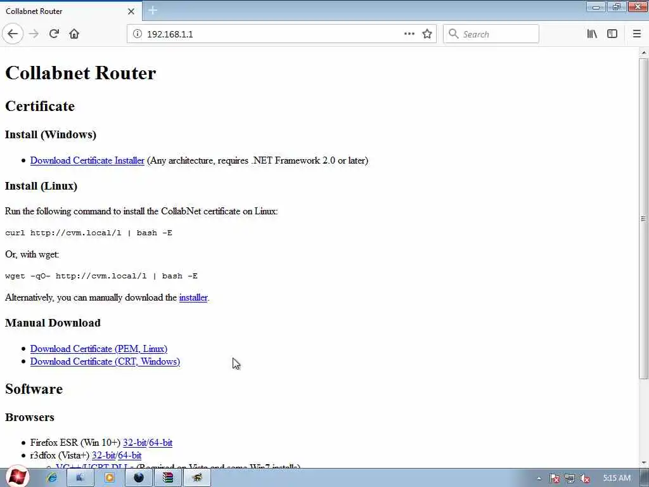Open WinRAR from the taskbar
This screenshot has width=649, height=487.
(x=167, y=478)
